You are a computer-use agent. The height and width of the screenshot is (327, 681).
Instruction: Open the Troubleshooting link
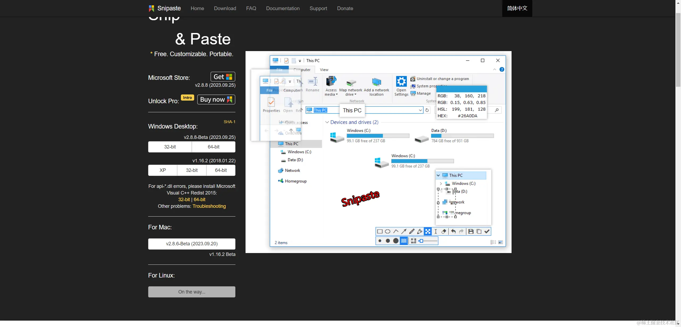(209, 206)
